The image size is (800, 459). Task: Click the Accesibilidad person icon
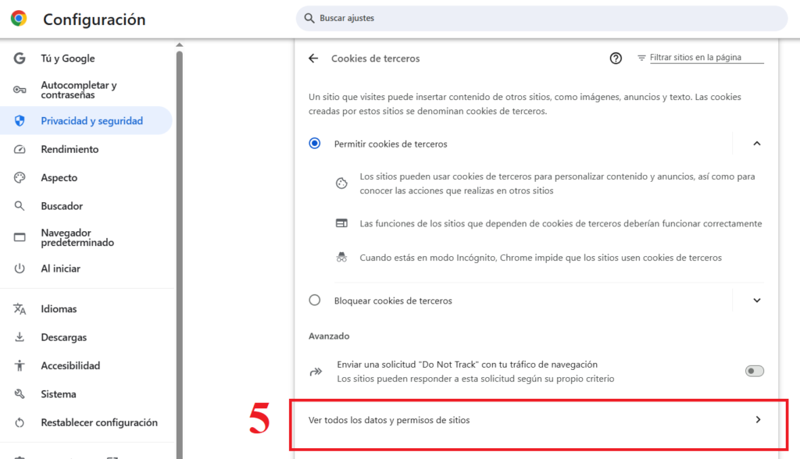[20, 365]
